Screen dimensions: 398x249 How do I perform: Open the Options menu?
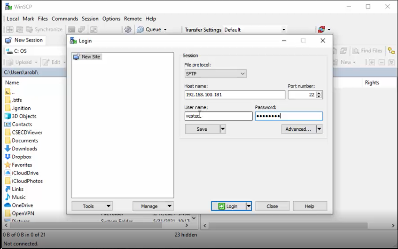[x=111, y=19]
